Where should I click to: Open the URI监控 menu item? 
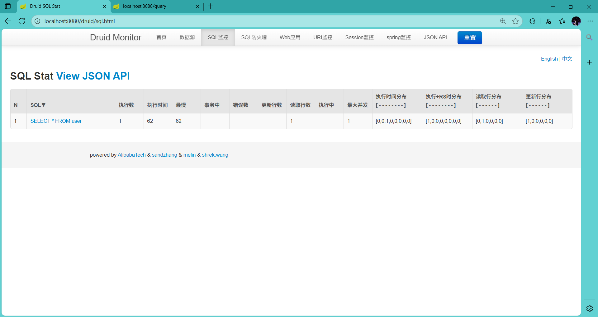(x=323, y=38)
